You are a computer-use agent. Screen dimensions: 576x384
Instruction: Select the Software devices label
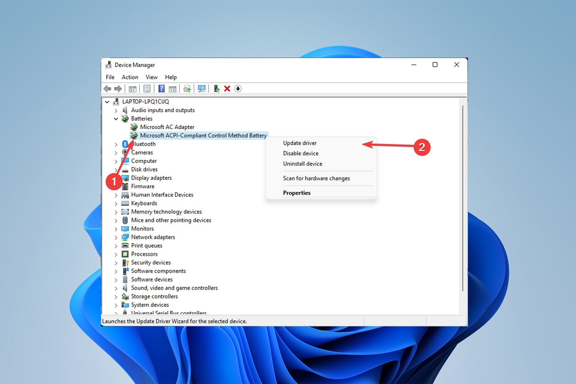152,280
